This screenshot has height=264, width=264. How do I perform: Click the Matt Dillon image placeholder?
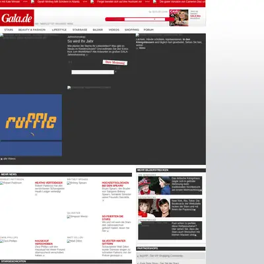(75, 241)
